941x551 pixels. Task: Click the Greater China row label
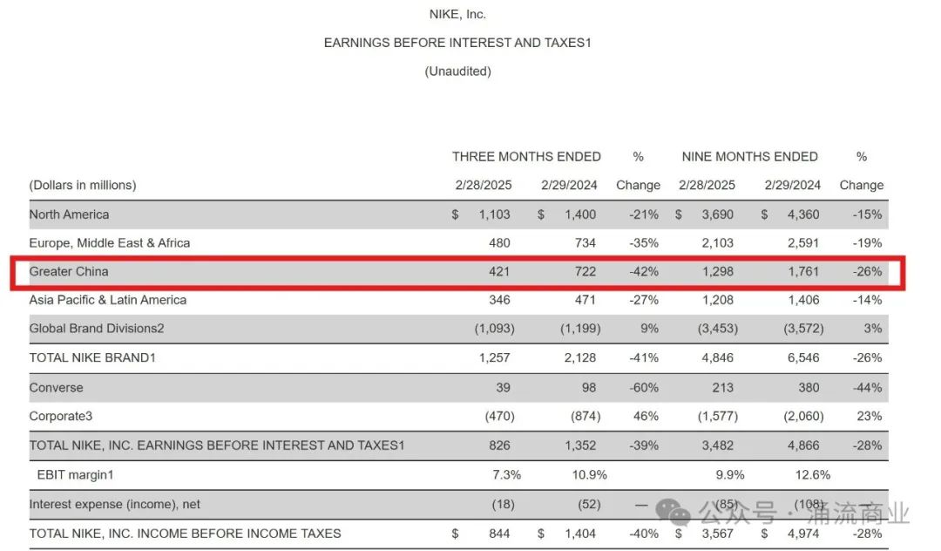coord(69,271)
